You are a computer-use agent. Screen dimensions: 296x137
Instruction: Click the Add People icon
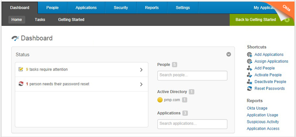tap(249, 68)
